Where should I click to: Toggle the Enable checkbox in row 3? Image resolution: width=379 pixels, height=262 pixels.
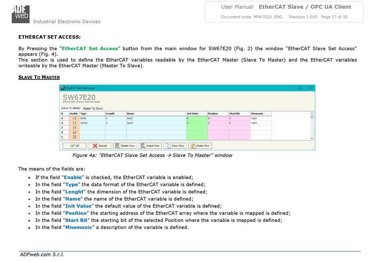click(74, 128)
